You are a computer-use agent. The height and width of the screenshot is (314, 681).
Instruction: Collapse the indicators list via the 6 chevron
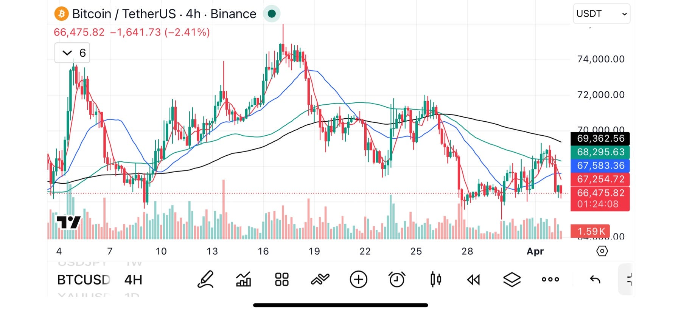click(x=72, y=53)
